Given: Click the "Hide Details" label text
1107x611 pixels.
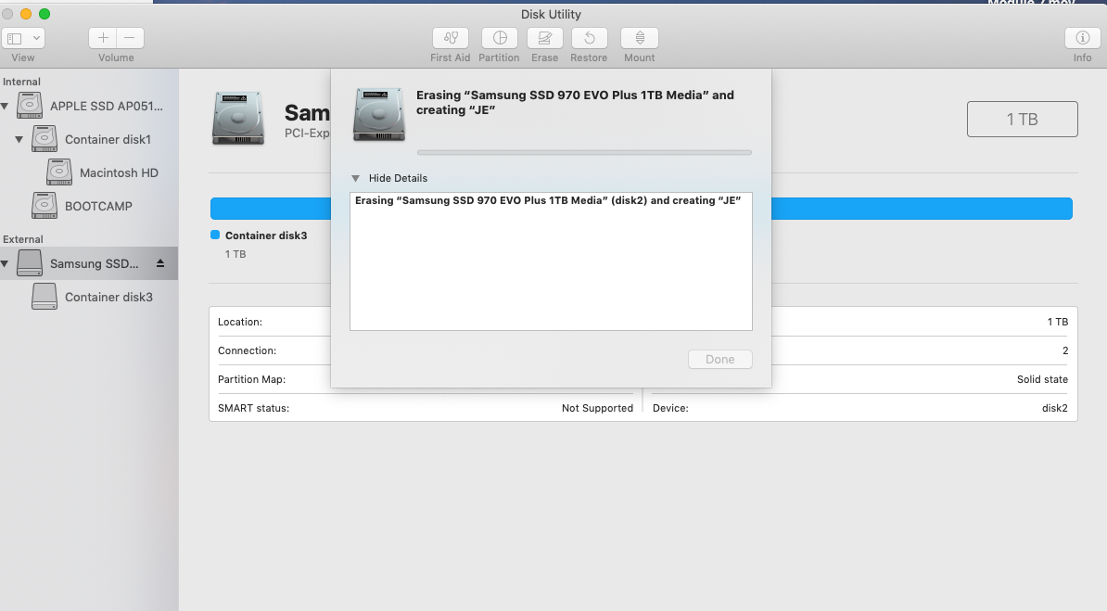Looking at the screenshot, I should (398, 178).
